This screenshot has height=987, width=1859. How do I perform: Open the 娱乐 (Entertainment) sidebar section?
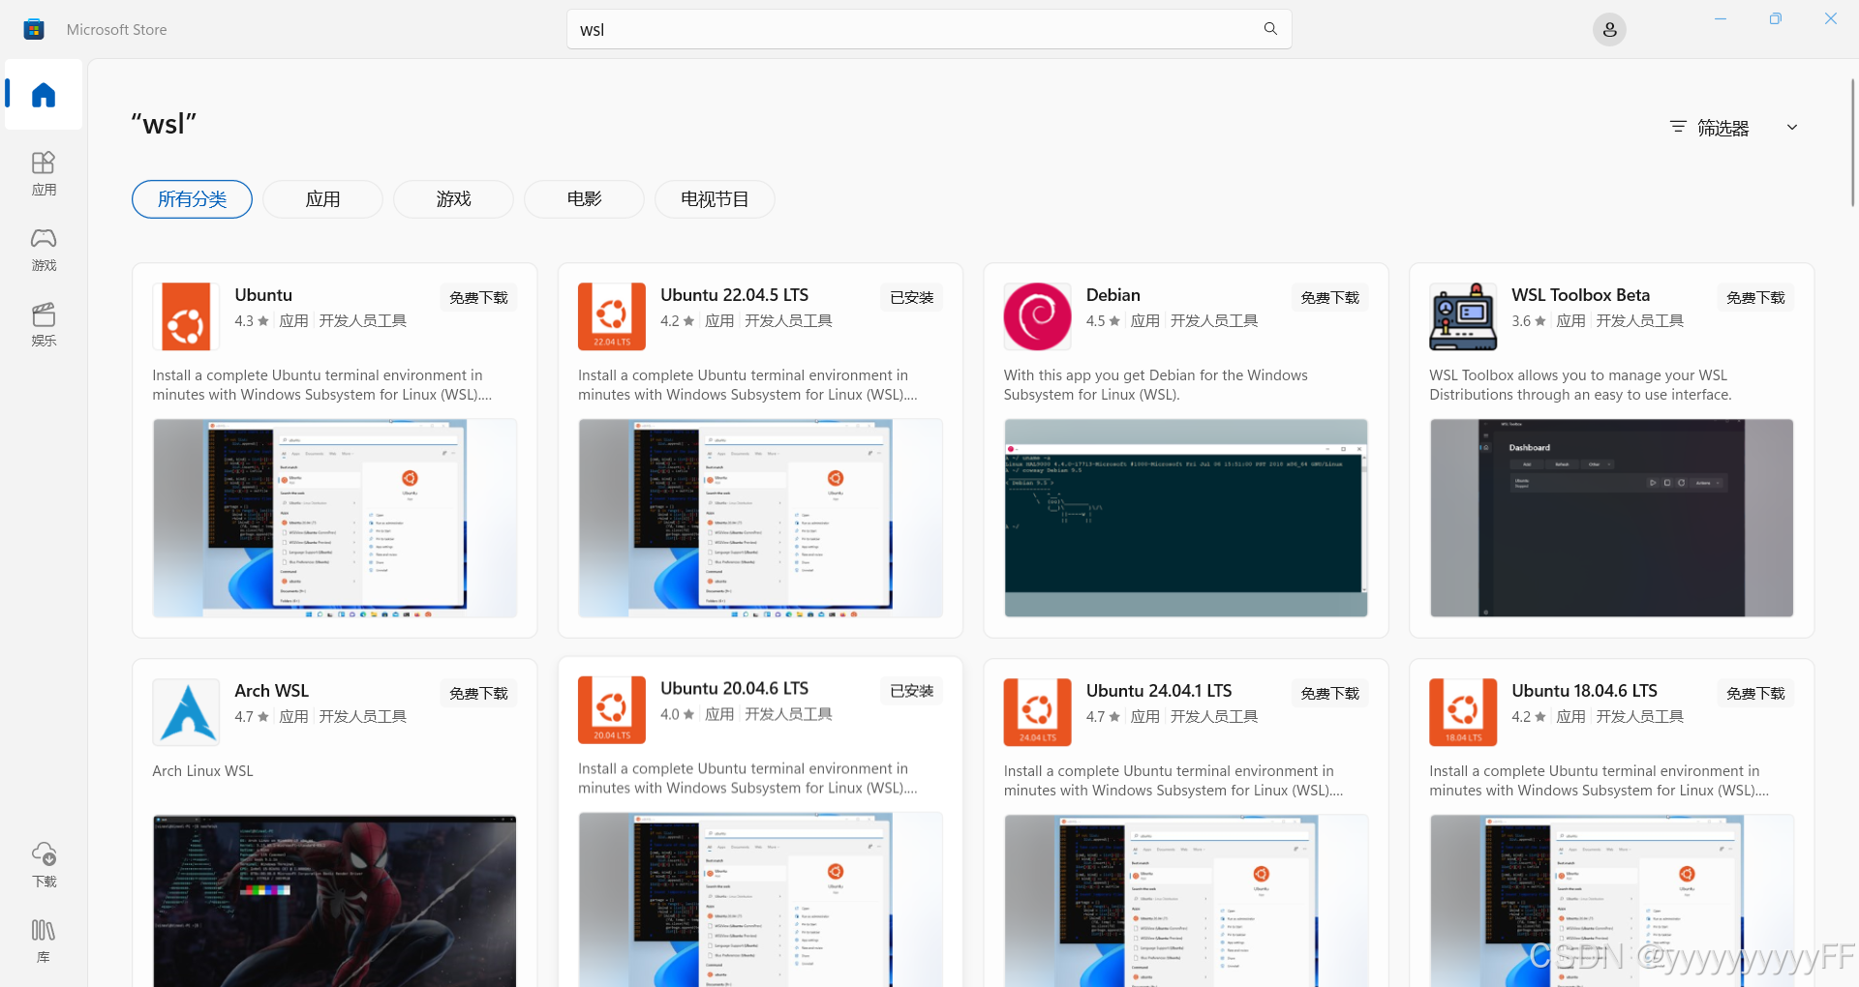(x=44, y=324)
